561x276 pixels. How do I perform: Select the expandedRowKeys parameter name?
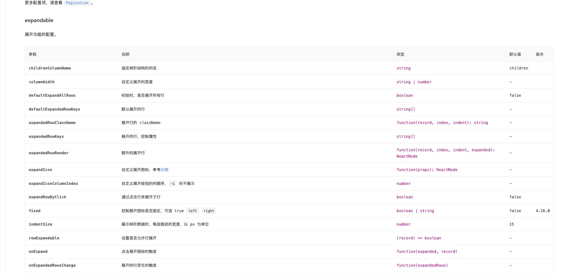coord(46,136)
